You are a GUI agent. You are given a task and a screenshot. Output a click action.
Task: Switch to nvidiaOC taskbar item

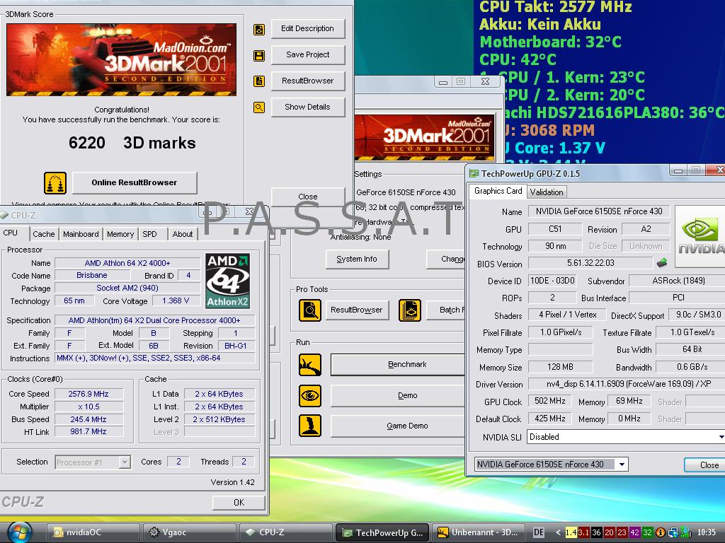(x=93, y=532)
